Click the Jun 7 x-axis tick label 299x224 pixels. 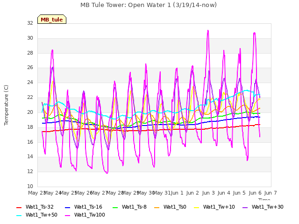[x=271, y=193]
